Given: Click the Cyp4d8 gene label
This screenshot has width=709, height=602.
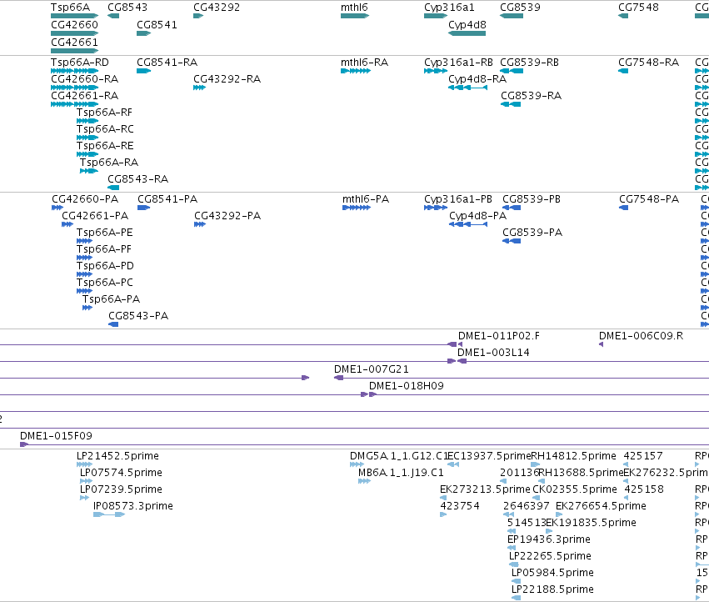Looking at the screenshot, I should (467, 24).
